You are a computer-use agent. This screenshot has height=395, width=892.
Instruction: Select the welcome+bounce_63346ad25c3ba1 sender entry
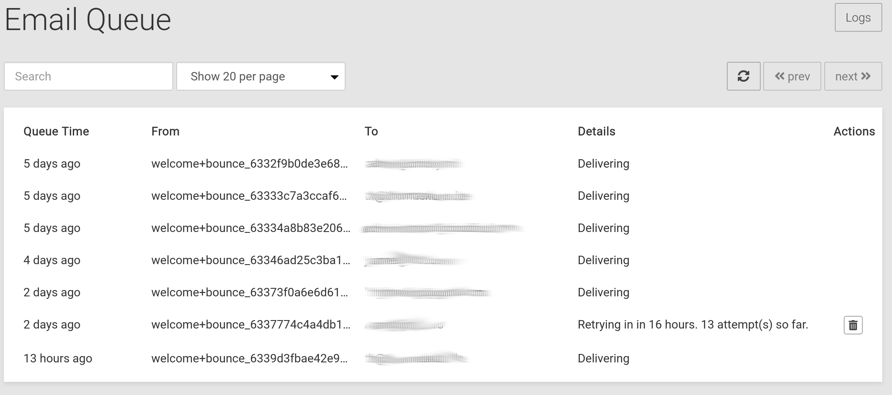point(251,260)
